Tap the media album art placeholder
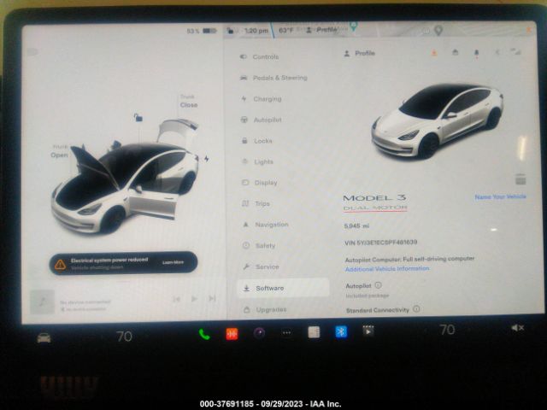This screenshot has height=410, width=547. tap(42, 302)
